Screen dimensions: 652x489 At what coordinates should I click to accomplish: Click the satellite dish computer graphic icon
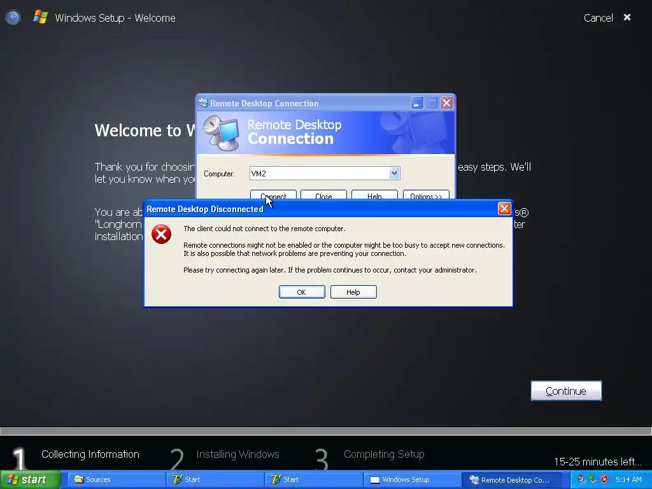(222, 133)
